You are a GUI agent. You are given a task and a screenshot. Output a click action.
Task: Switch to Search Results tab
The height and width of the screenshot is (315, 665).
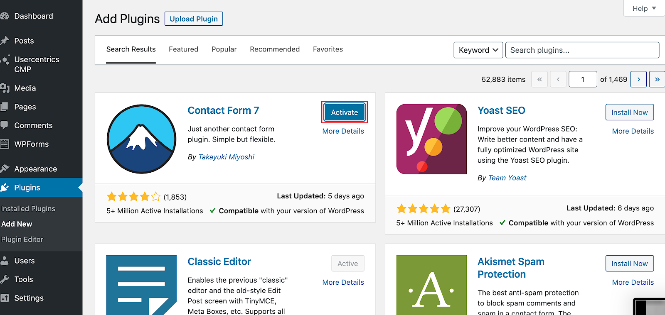[x=131, y=49]
